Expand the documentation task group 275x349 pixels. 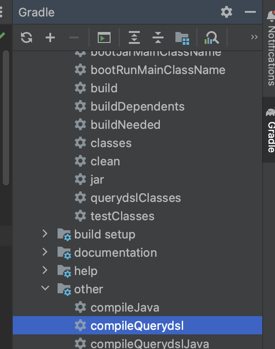(x=45, y=252)
